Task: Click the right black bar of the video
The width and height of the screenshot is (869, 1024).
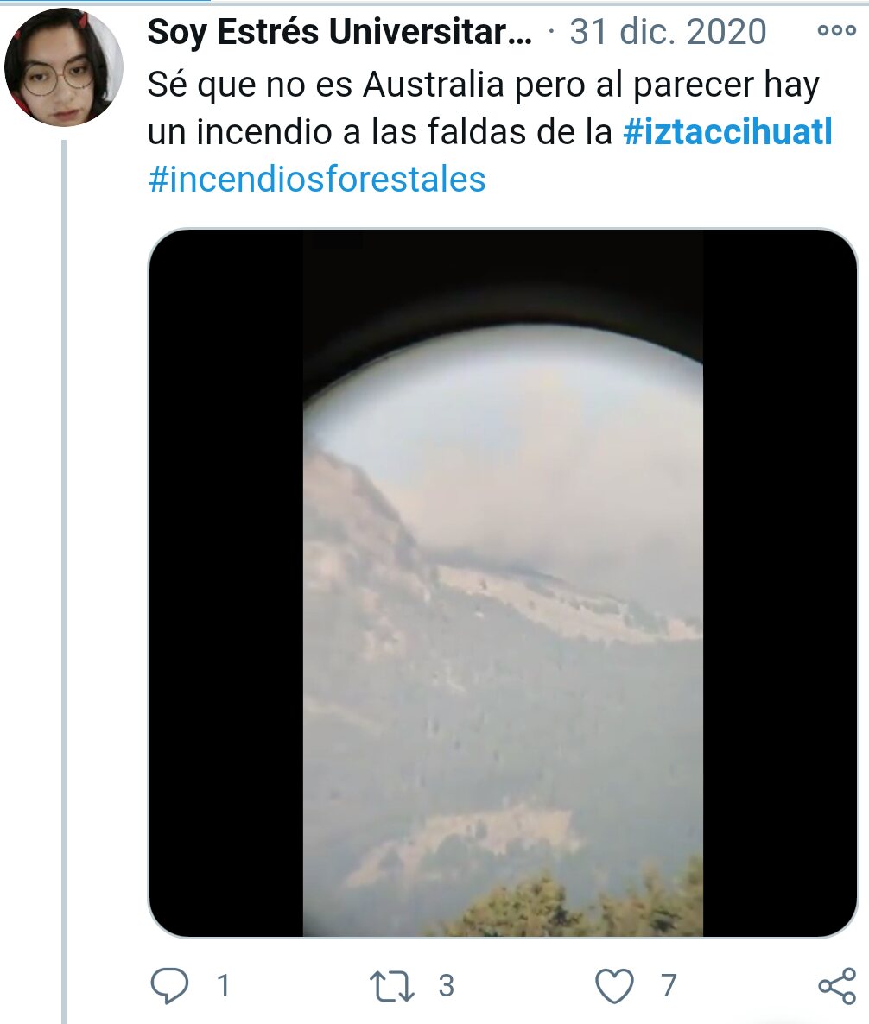Action: [779, 583]
